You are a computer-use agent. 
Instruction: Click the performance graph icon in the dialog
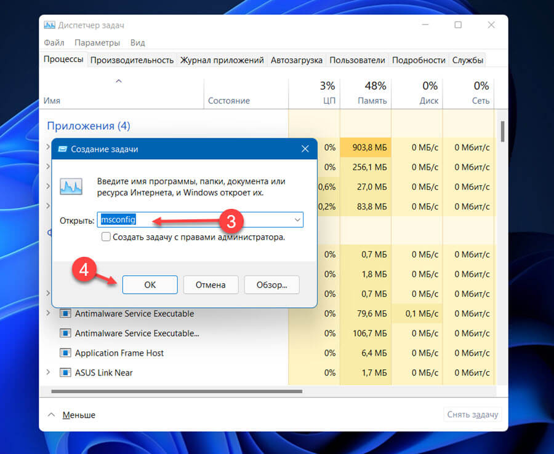[x=71, y=187]
